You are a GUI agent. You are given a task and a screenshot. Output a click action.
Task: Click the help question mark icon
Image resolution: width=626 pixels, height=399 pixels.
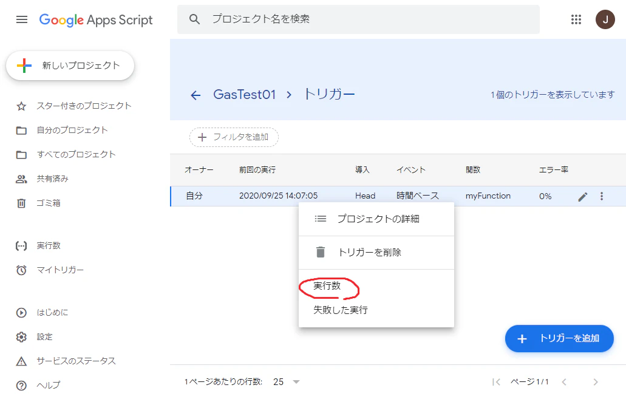click(x=21, y=386)
